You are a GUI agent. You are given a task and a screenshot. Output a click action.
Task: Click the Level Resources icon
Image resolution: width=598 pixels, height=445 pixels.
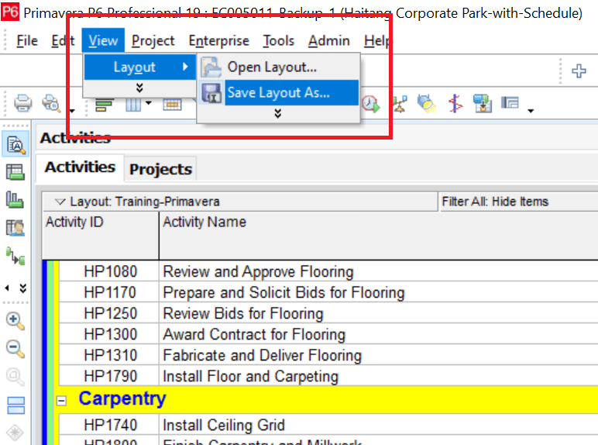[400, 104]
